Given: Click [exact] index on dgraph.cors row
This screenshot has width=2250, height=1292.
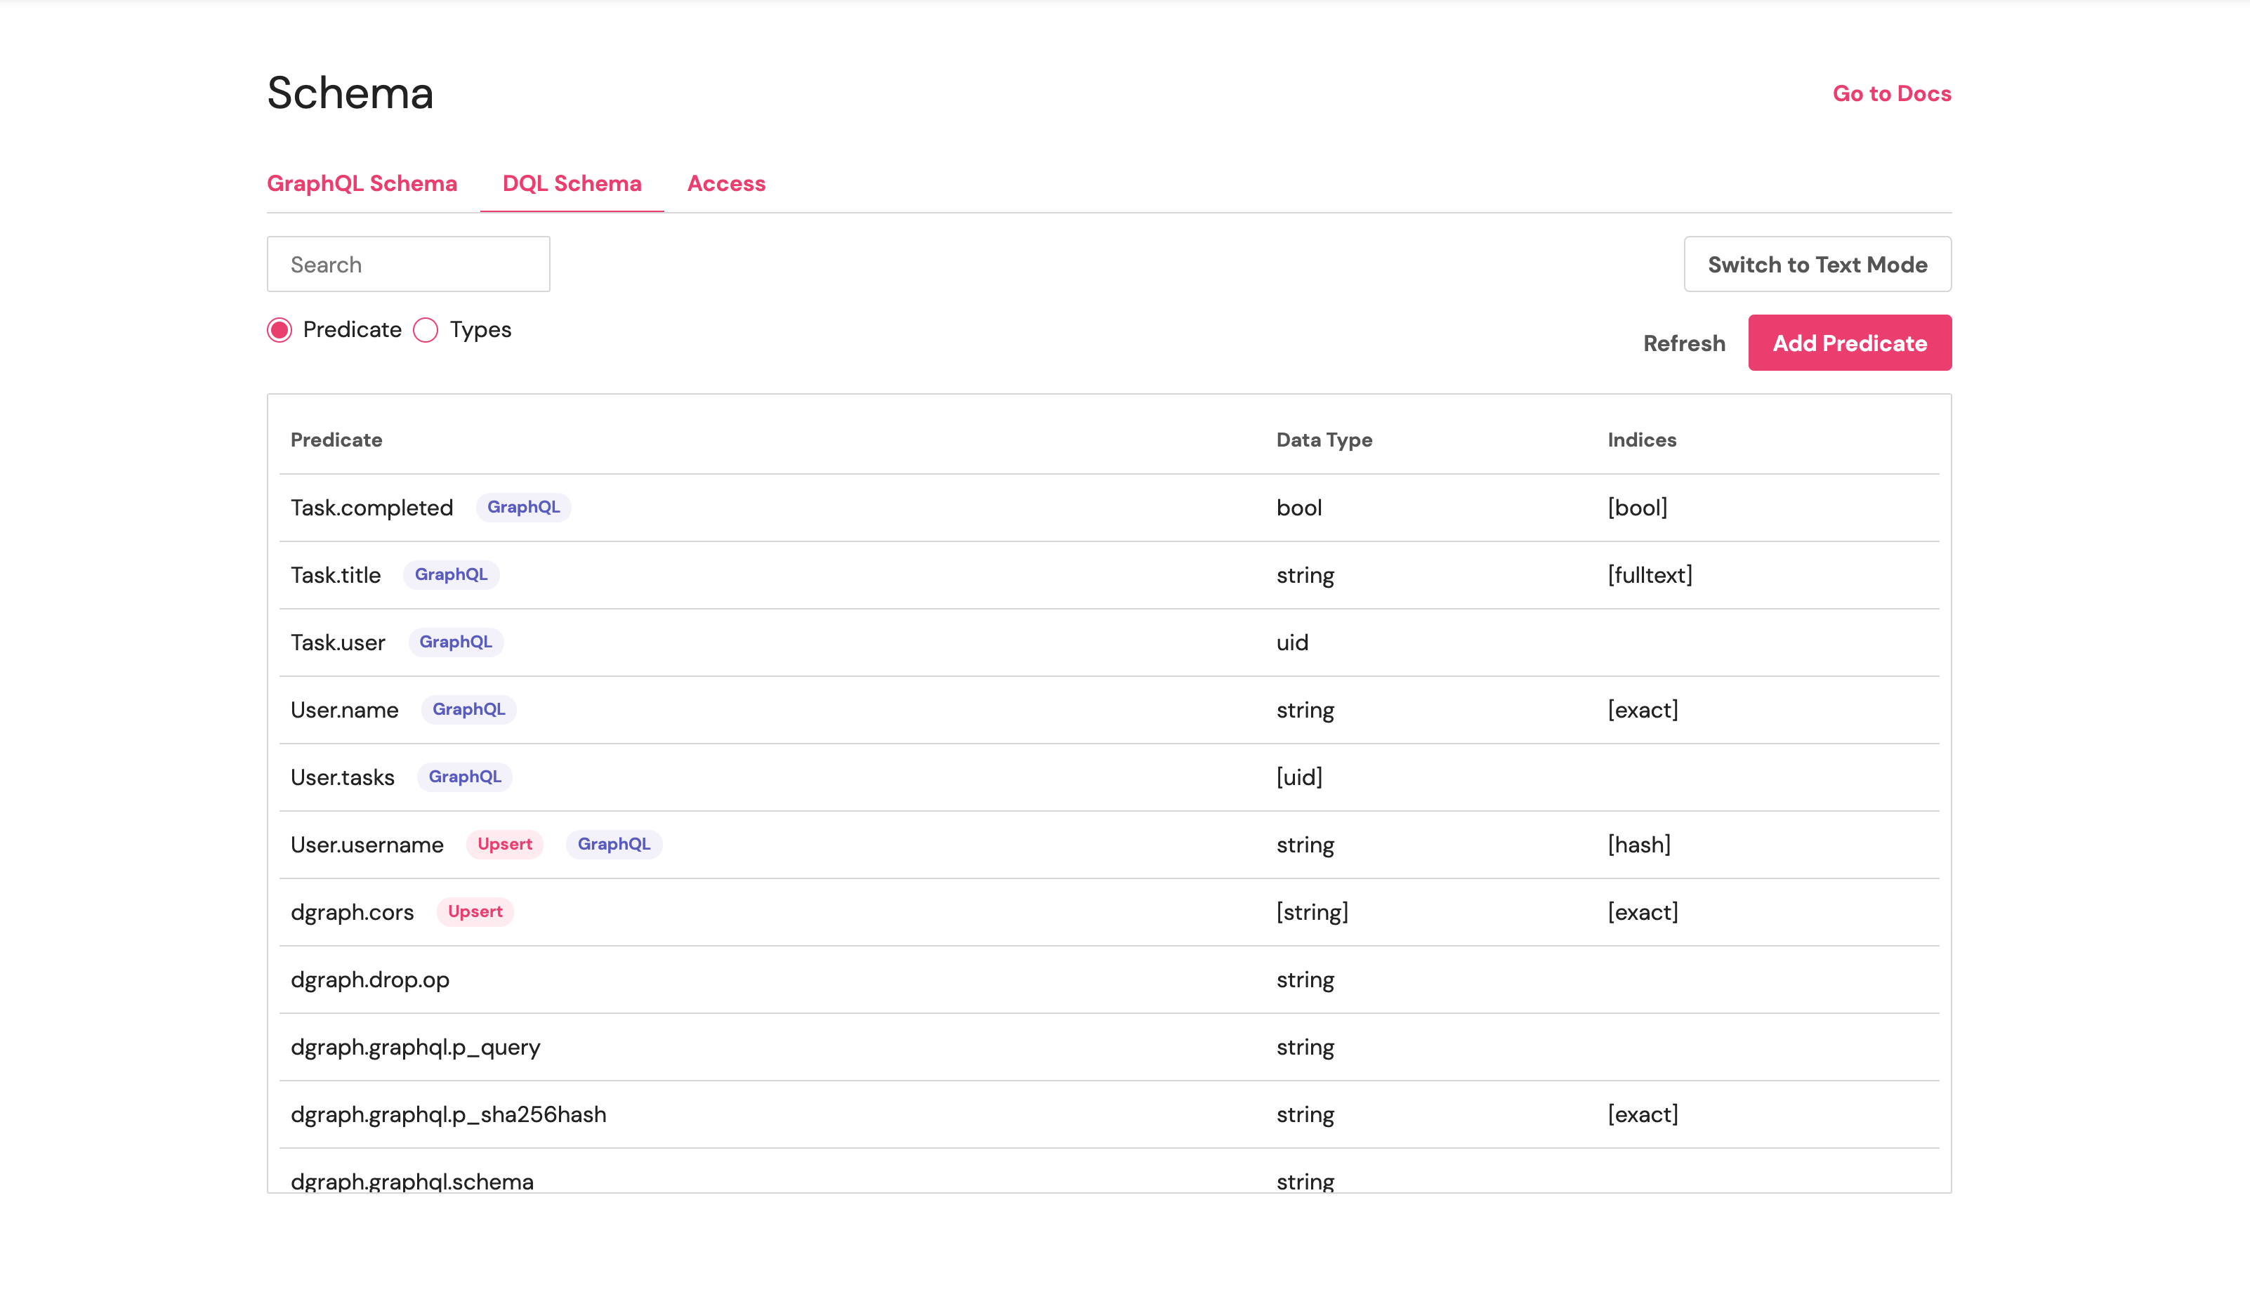Looking at the screenshot, I should (1643, 912).
